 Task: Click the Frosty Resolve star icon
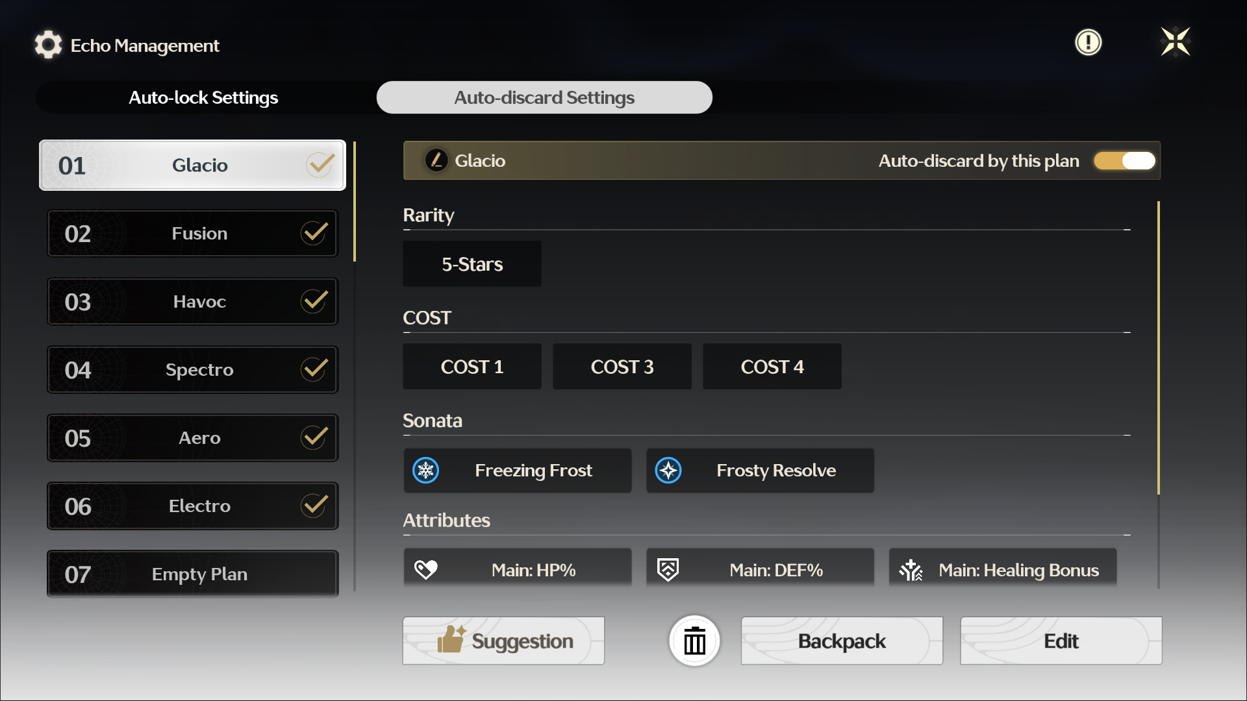(668, 471)
